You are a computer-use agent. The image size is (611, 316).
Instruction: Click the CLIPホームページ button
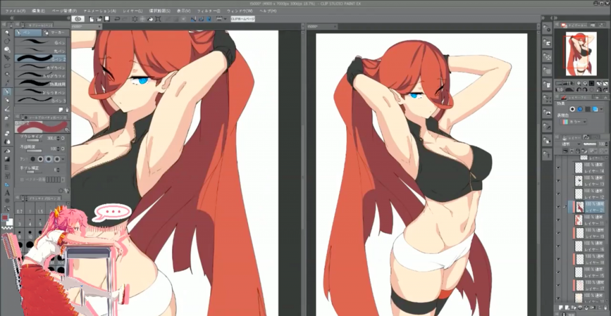click(x=243, y=18)
